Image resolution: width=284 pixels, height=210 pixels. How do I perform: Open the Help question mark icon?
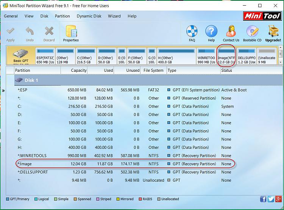(x=211, y=31)
